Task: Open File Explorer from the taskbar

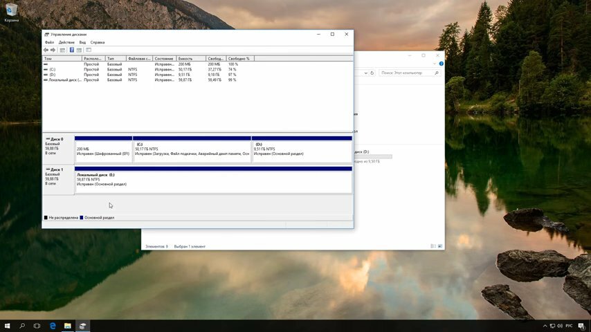Action: 67,326
